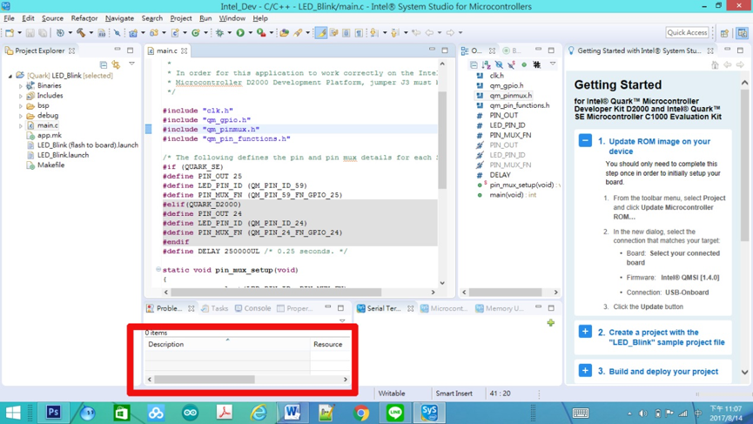Screen dimensions: 753x424
Task: Select app.mk in Project Explorer
Action: (50, 135)
